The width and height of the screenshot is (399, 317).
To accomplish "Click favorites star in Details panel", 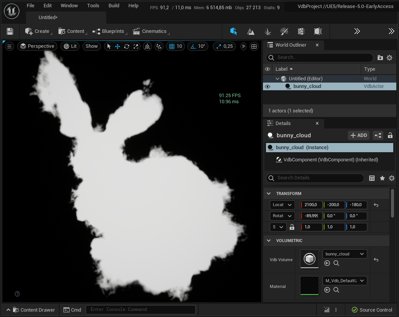I will pyautogui.click(x=382, y=178).
